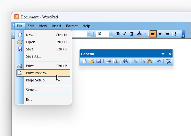Screen dimensions: 191x136
Task: Expand the font size dropdown arrow
Action: click(x=111, y=34)
